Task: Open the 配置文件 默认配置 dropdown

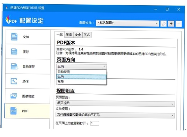Action: pos(127,23)
